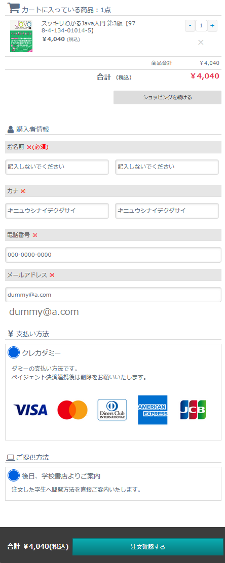This screenshot has width=225, height=563.
Task: Click the quantity number field
Action: click(x=201, y=25)
